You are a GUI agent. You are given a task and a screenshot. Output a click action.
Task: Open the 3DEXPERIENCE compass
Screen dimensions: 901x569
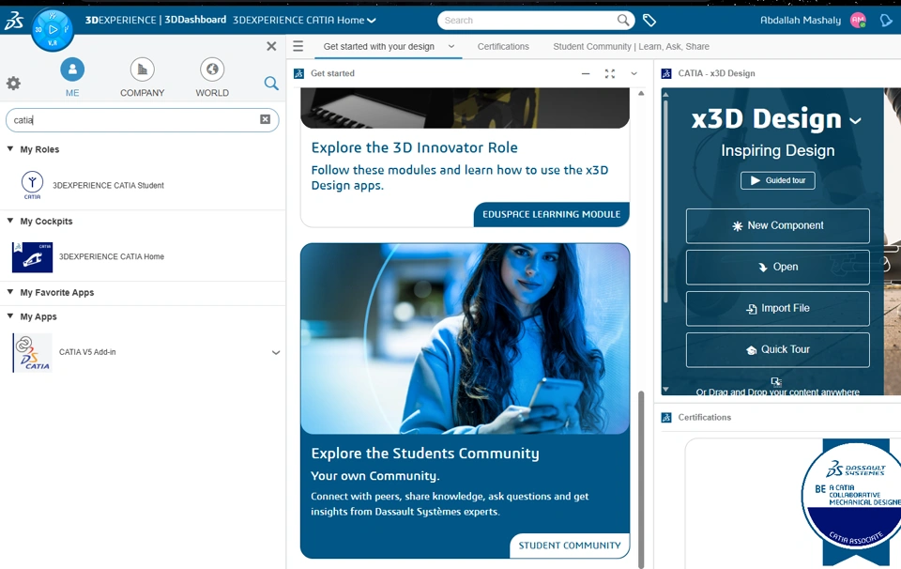click(53, 30)
